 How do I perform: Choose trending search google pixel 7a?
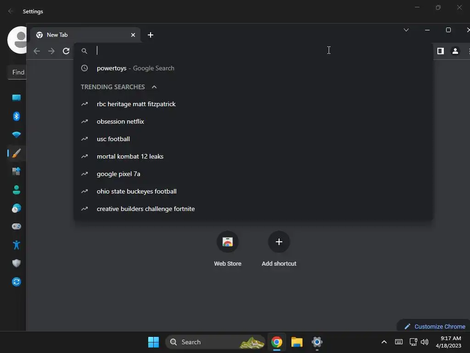point(253,174)
